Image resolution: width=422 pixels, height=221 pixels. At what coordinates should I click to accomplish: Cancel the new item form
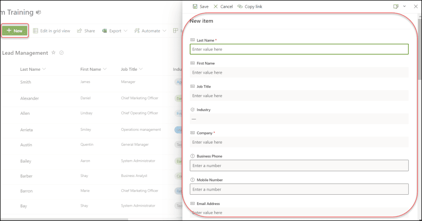click(223, 7)
